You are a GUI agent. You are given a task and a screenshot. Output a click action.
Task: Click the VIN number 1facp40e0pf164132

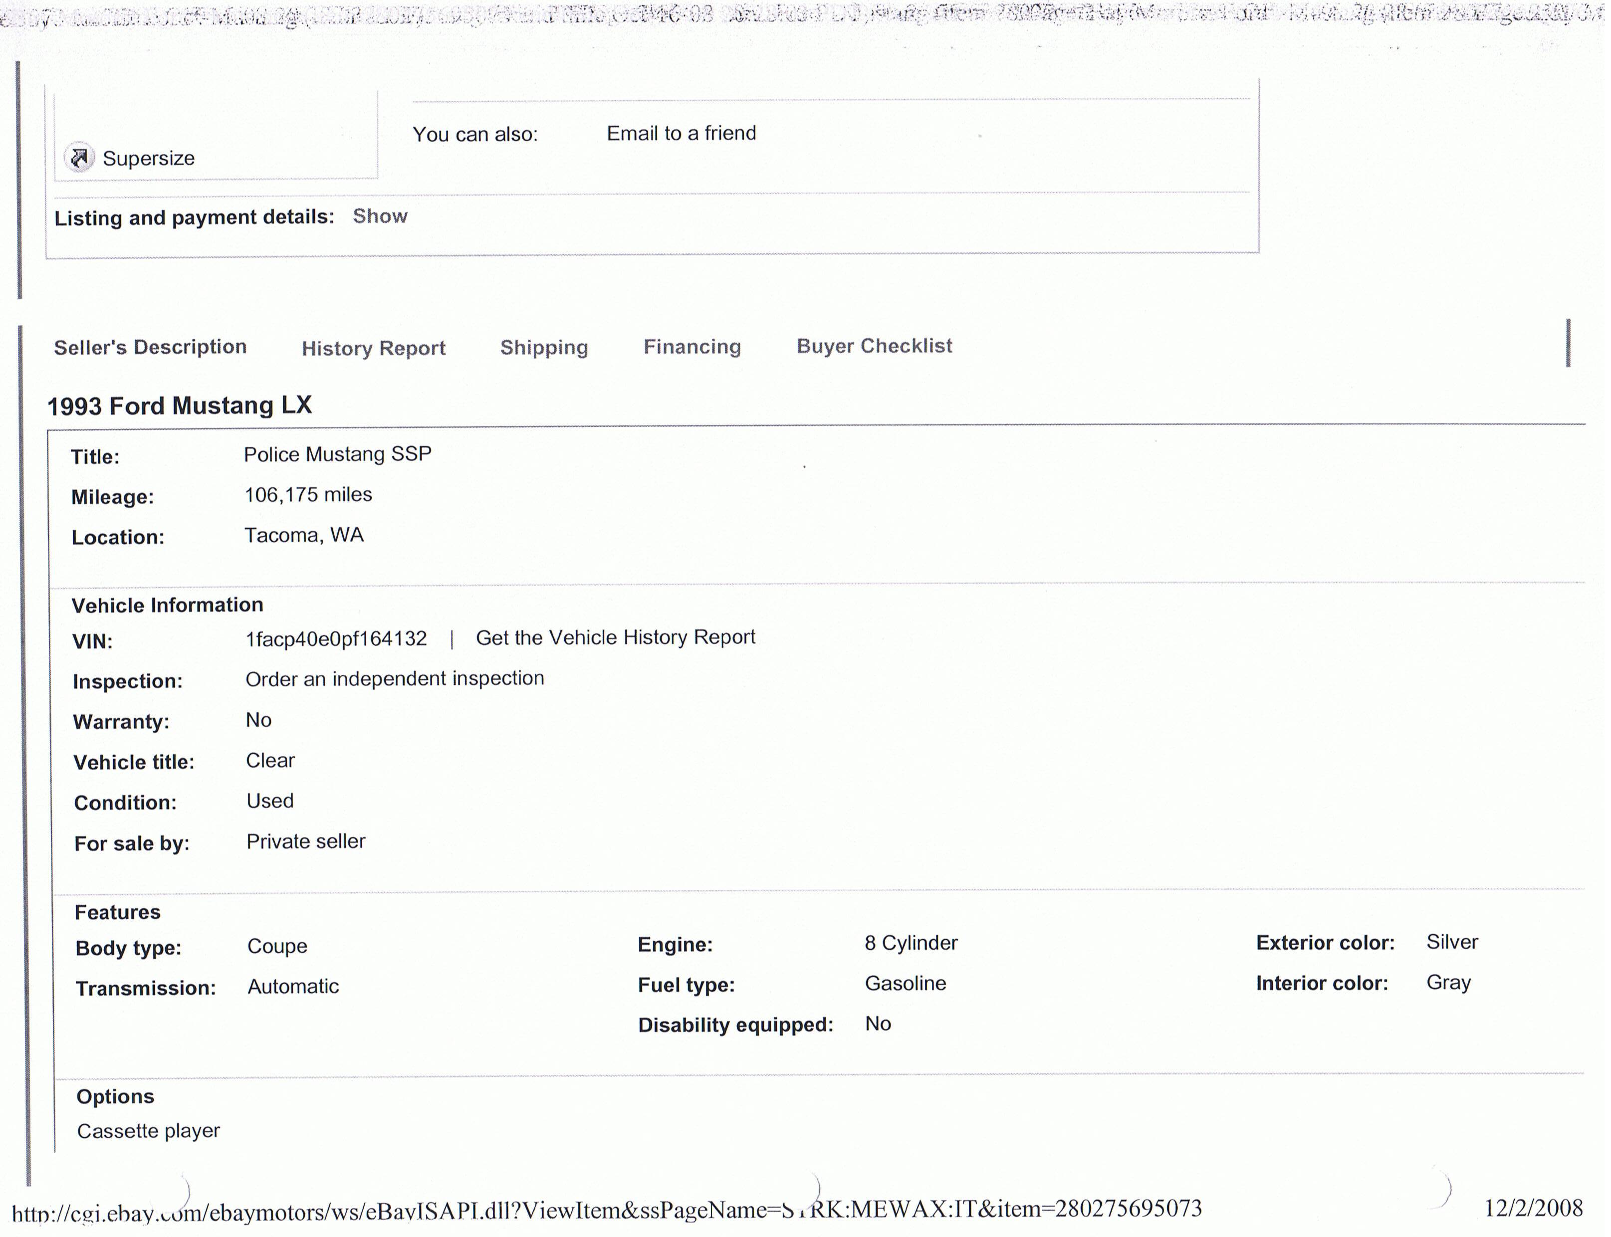pos(336,638)
